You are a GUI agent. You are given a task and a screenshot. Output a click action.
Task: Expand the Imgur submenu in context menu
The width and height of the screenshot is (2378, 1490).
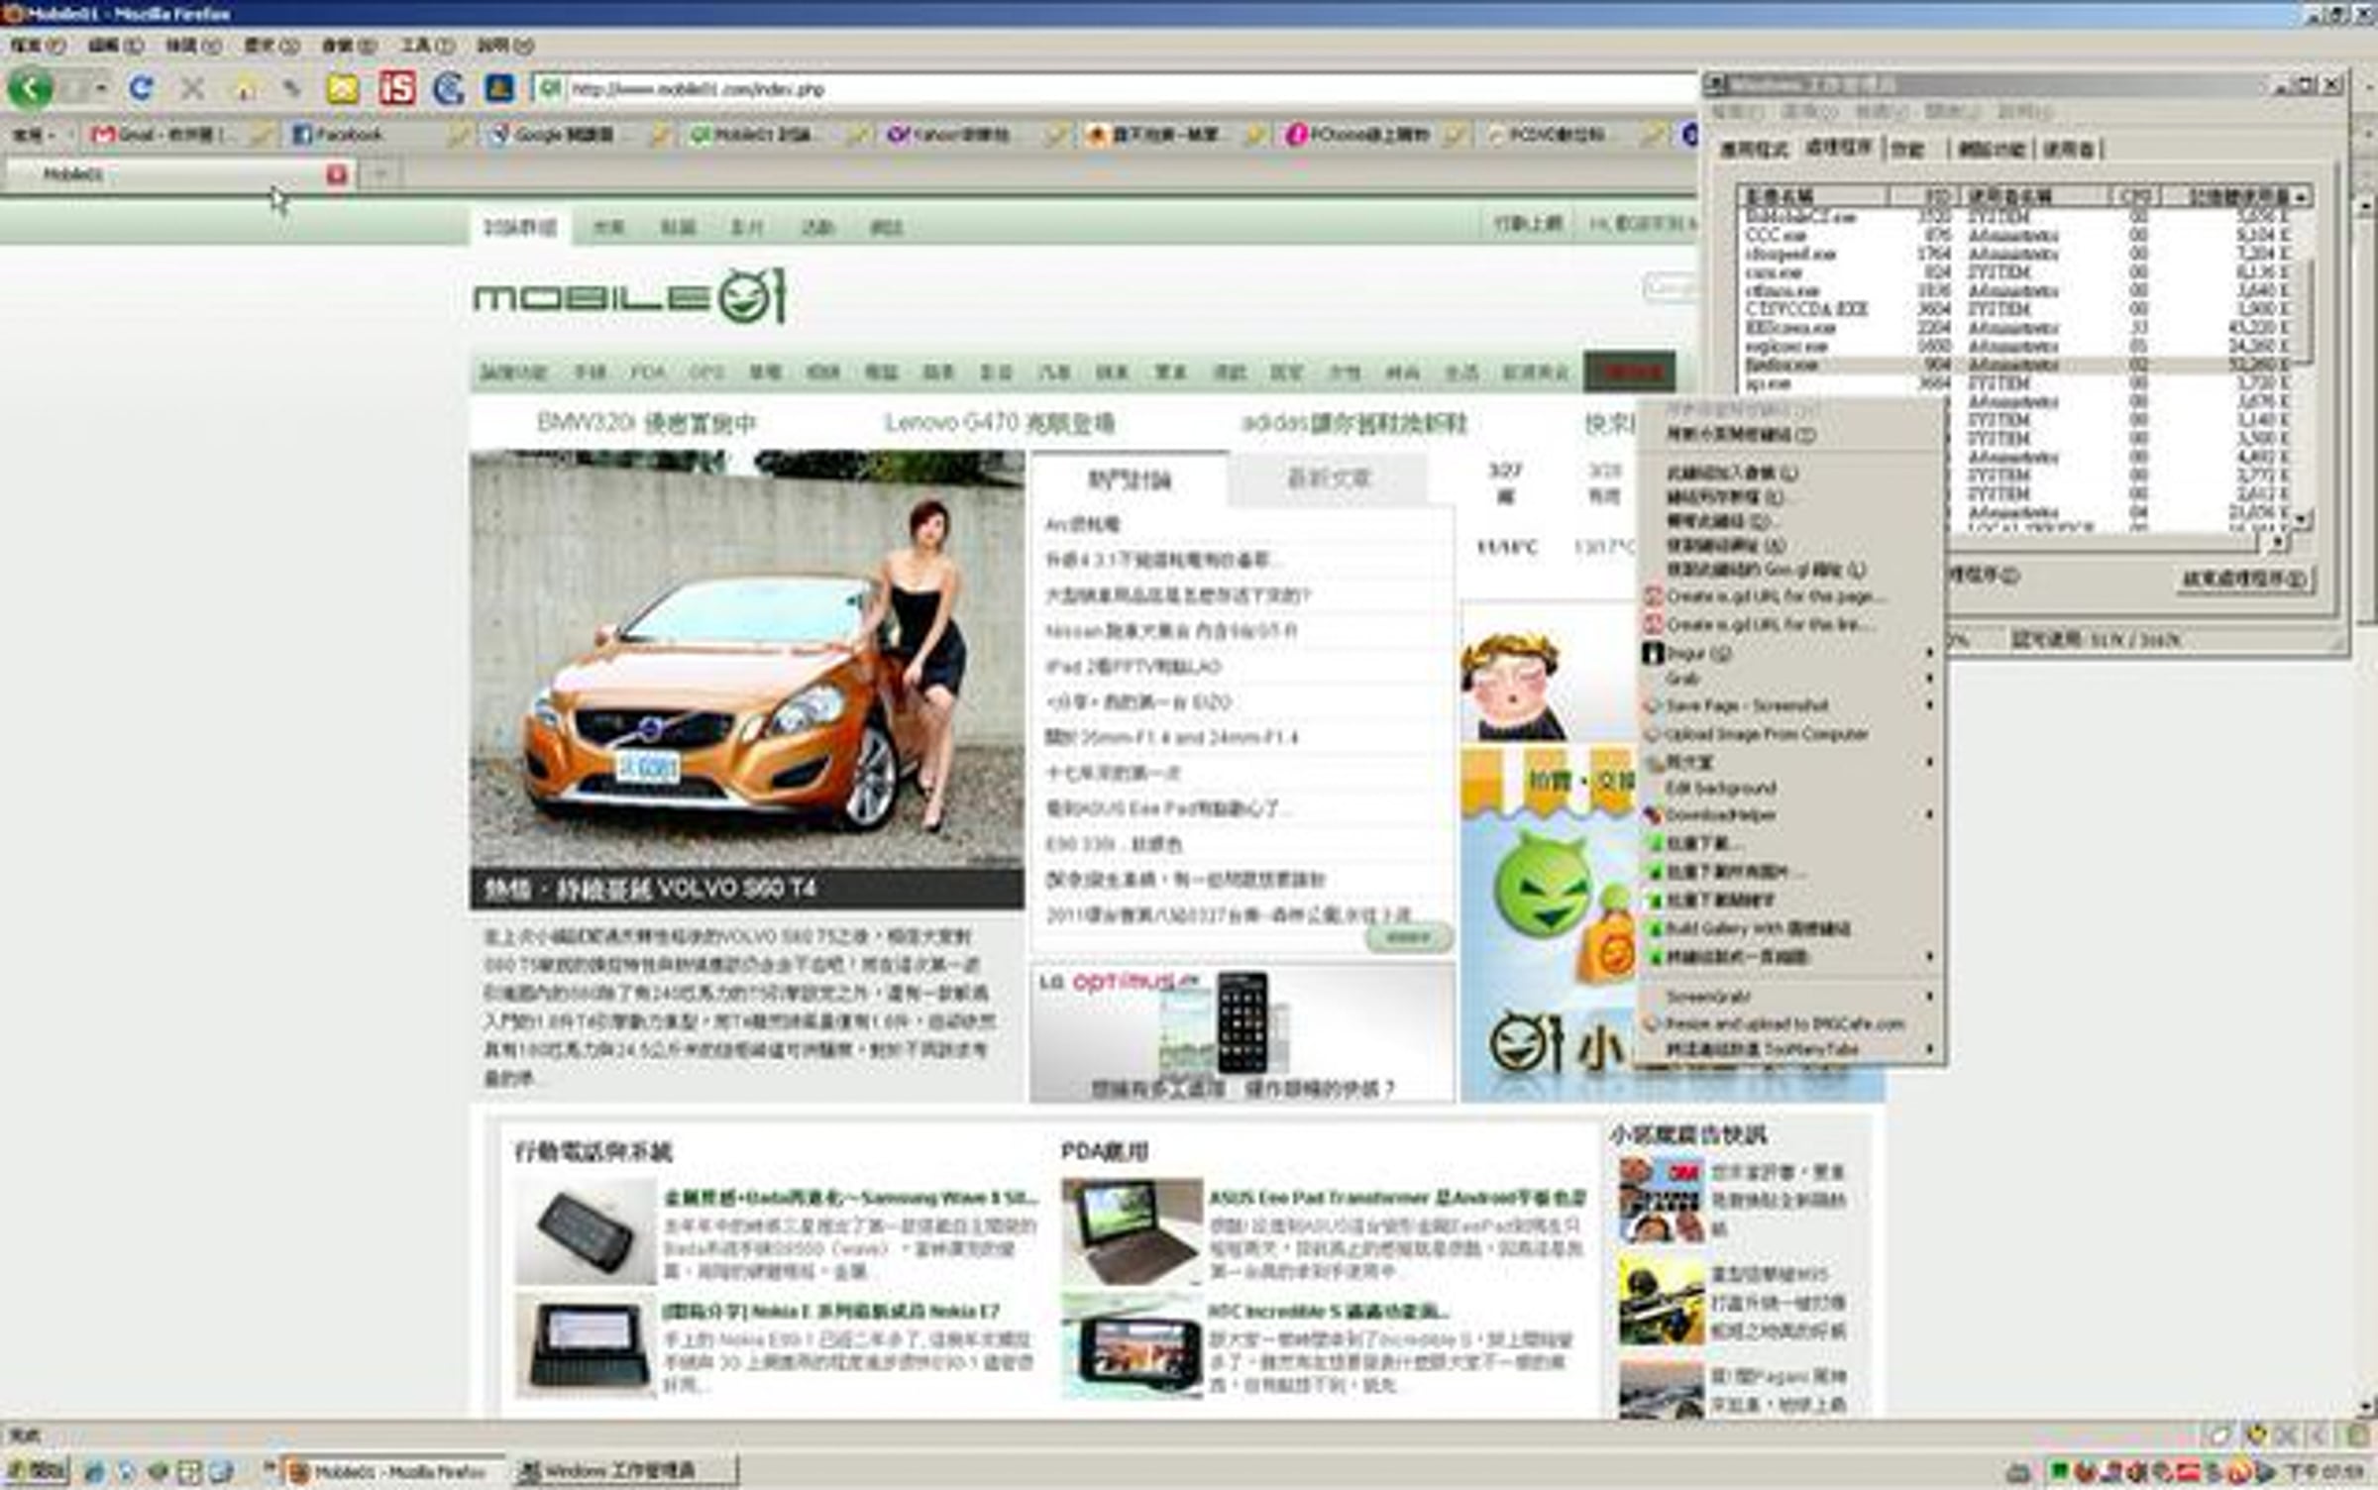click(x=1789, y=653)
